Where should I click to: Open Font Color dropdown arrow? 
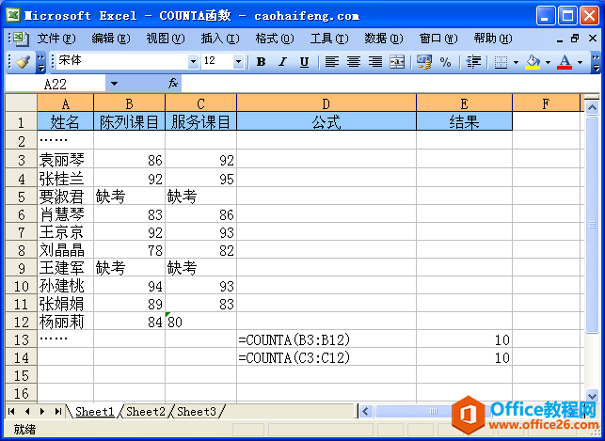(580, 62)
